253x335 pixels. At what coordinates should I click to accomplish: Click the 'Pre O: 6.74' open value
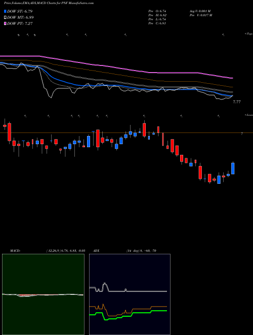157,11
